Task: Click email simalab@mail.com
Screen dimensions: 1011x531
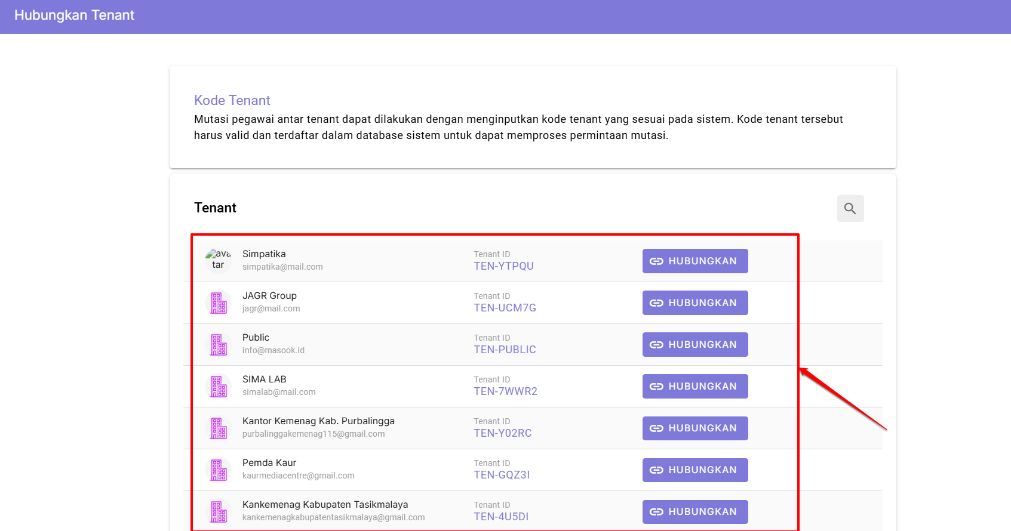Action: tap(279, 392)
